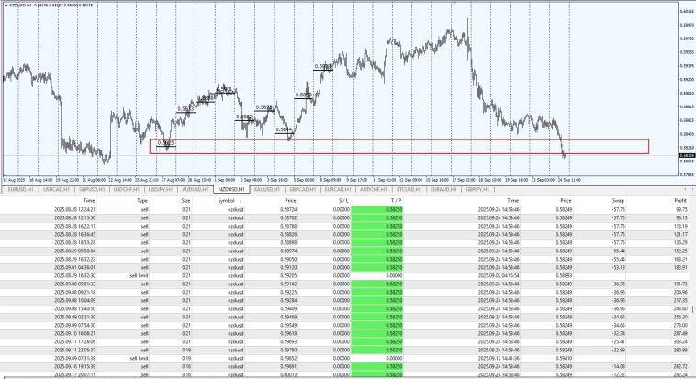
Task: Select the GBPJPY,H1 chart tab
Action: (477, 189)
